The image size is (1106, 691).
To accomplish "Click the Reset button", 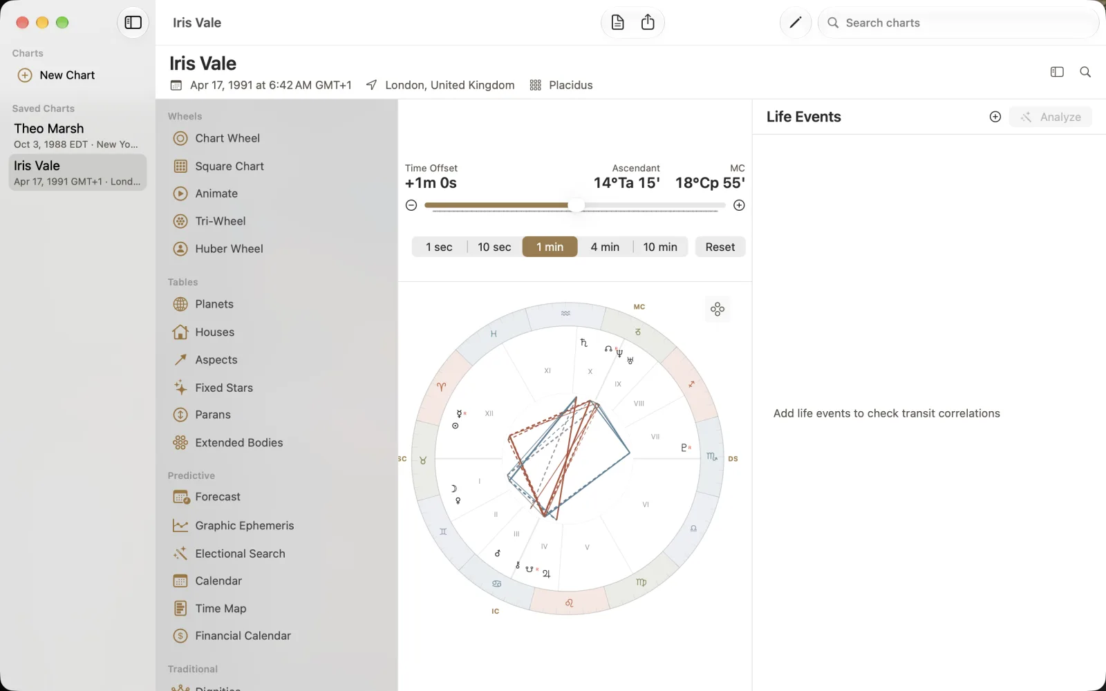I will pos(720,247).
